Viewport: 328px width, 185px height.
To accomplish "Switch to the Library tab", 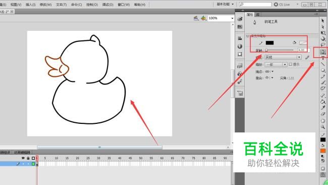I will tap(258, 15).
